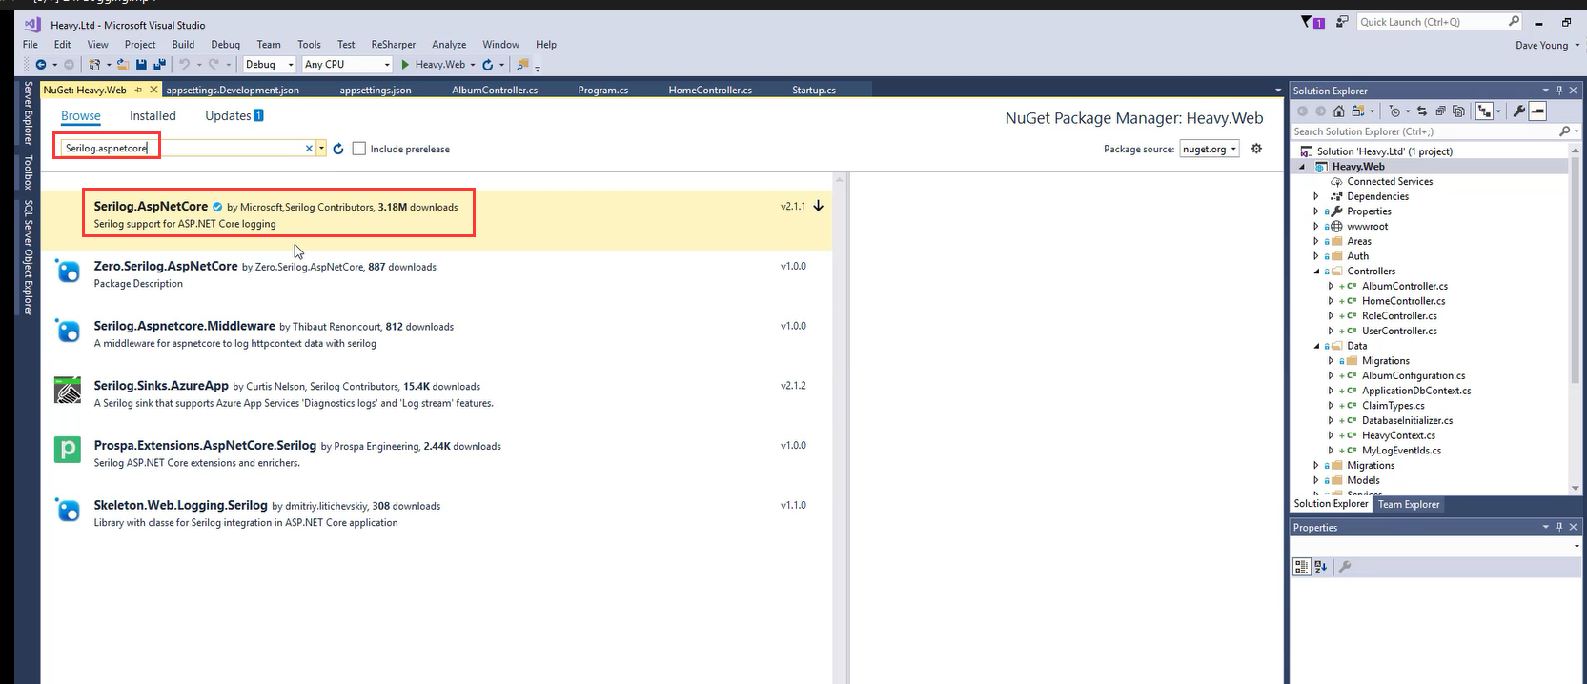Open the Server Explorer side tab
Viewport: 1587px width, 684px height.
[28, 112]
